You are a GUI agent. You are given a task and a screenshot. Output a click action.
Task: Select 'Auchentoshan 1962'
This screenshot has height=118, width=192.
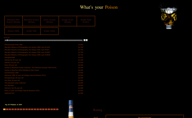pyautogui.click(x=12, y=73)
